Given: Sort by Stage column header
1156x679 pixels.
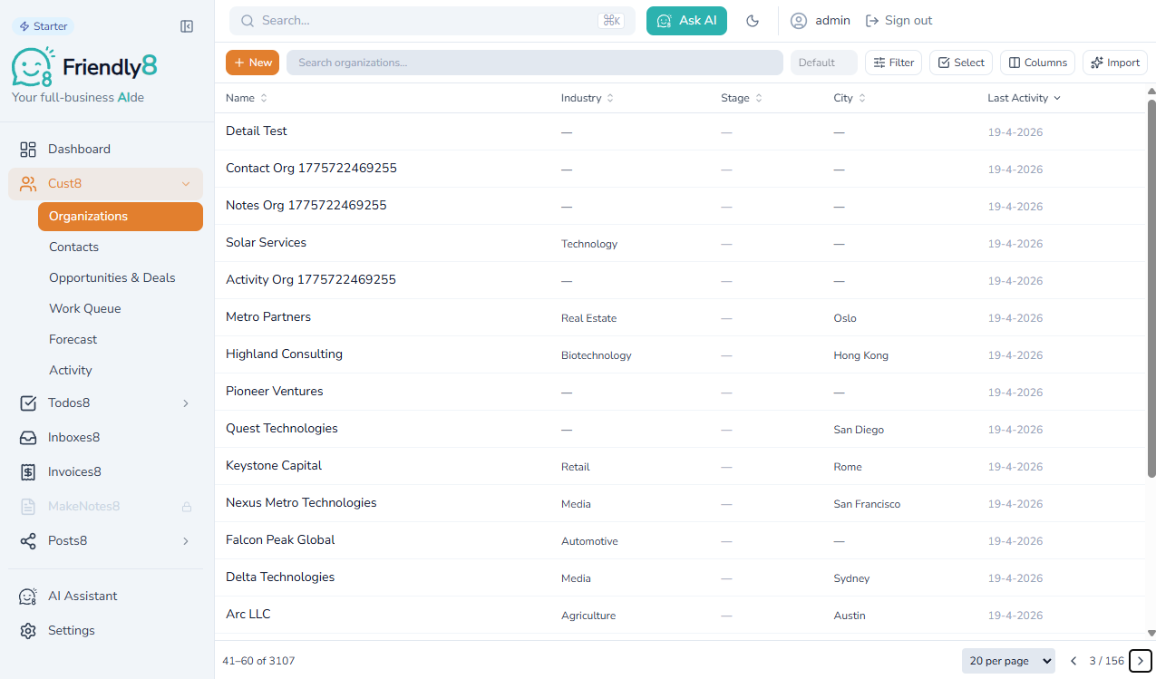Looking at the screenshot, I should [x=742, y=98].
